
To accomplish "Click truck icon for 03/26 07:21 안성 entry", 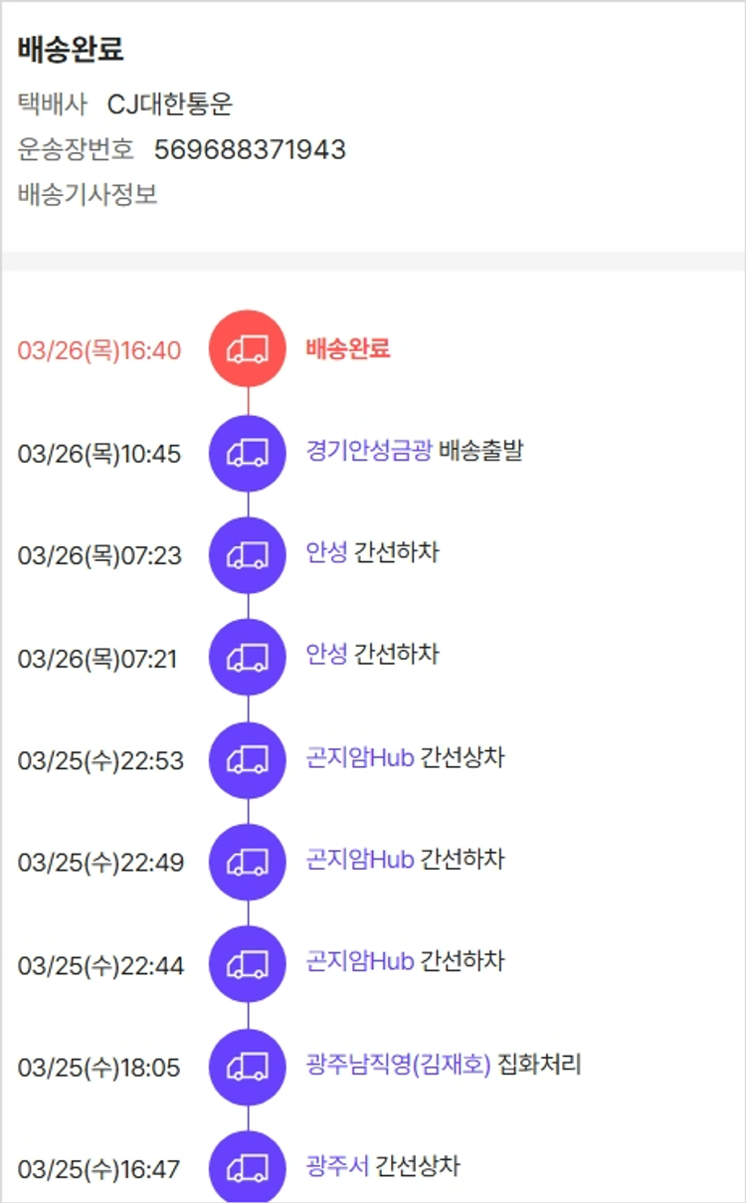I will (x=248, y=658).
